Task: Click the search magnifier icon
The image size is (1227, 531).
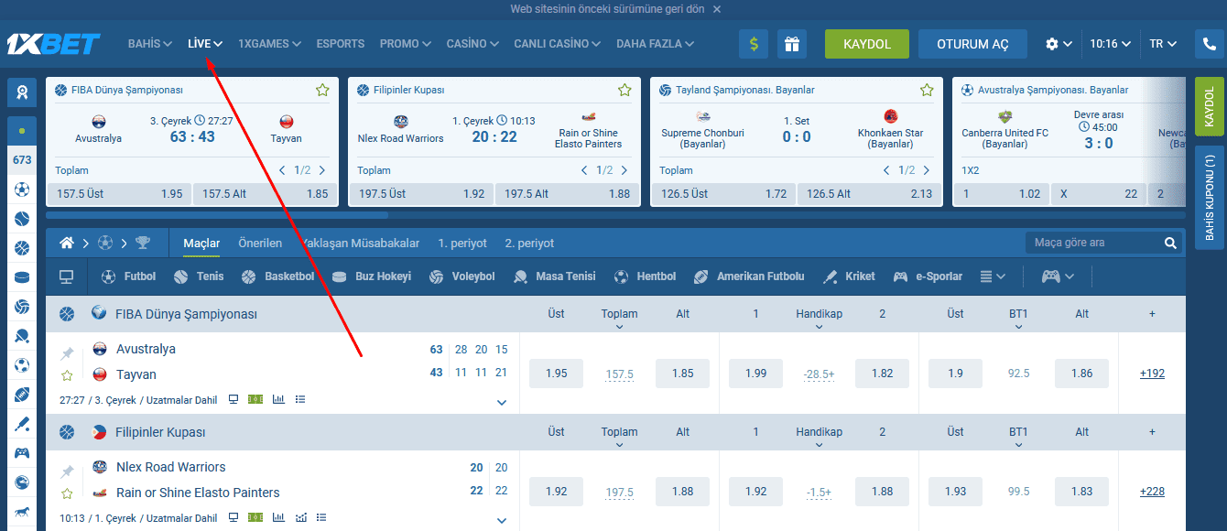Action: (x=1170, y=243)
